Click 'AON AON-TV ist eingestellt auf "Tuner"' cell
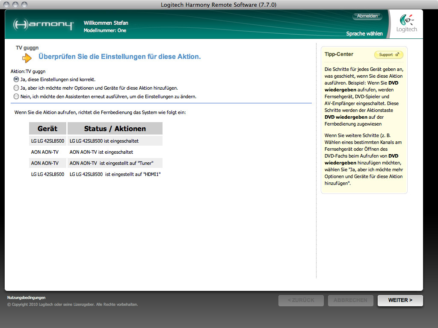The width and height of the screenshot is (438, 328). point(115,163)
